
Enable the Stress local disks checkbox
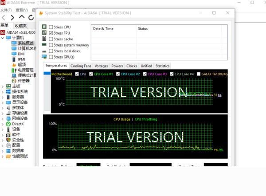(x=51, y=51)
